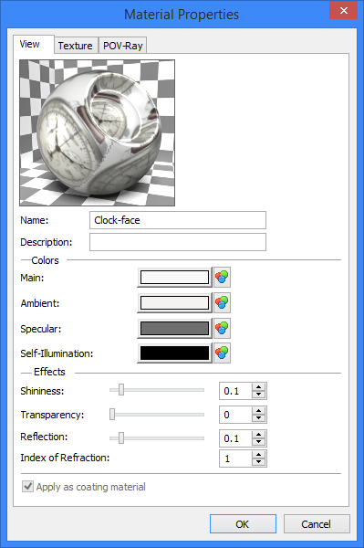
Task: Decrease Transparency value with down arrow
Action: click(x=258, y=418)
